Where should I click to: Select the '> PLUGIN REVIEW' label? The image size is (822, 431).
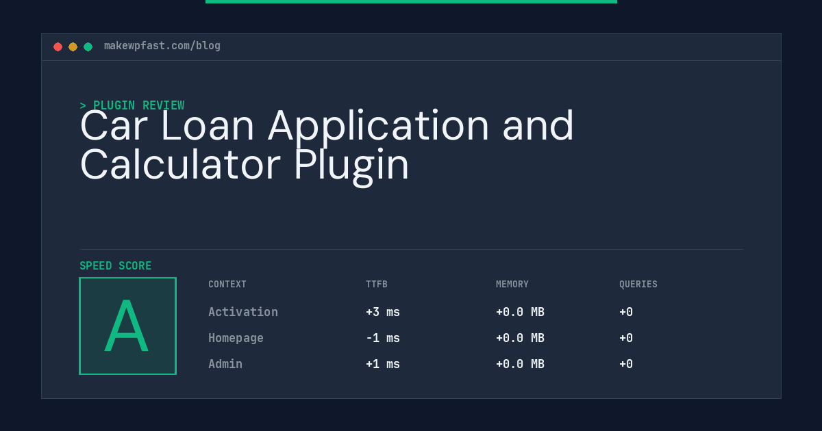(132, 105)
